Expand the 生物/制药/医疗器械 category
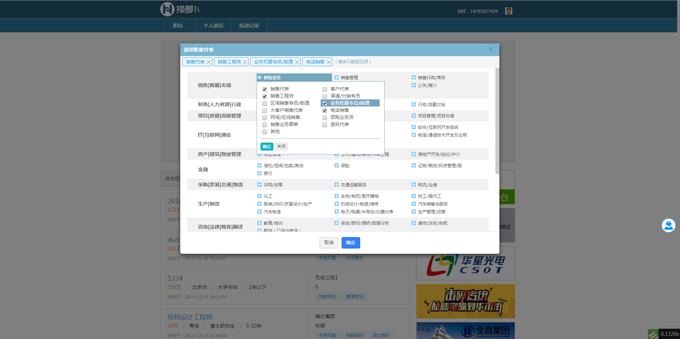Viewport: 680px width, 339px height. point(337,196)
